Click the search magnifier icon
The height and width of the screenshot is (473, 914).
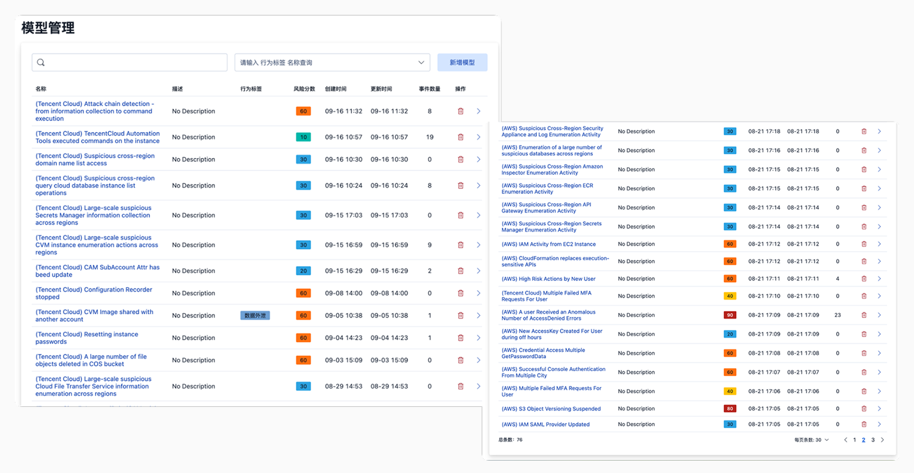[x=41, y=62]
